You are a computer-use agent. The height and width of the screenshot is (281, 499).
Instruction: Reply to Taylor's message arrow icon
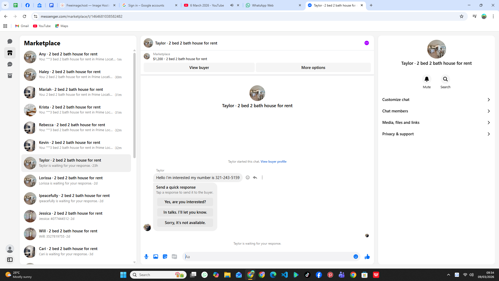[255, 177]
